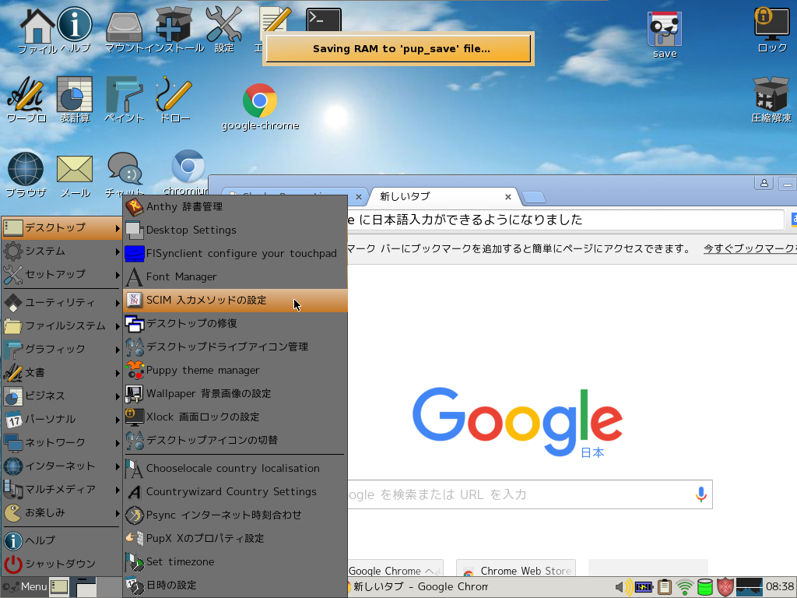Open お楽しみ menu category

pyautogui.click(x=62, y=512)
